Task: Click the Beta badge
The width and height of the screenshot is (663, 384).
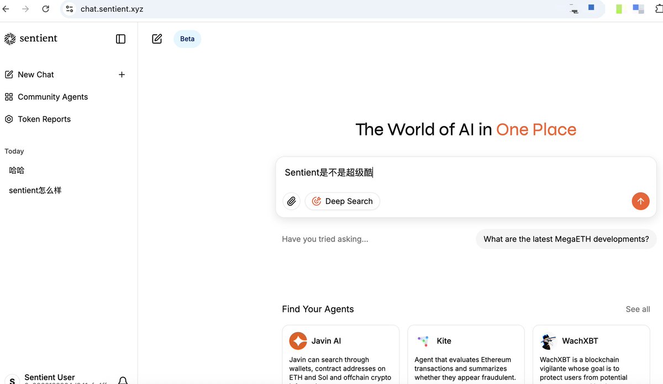Action: (187, 39)
